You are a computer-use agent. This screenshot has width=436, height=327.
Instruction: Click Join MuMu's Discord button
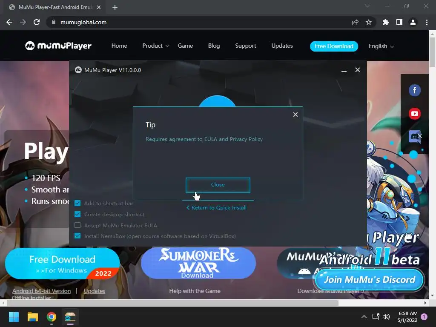369,279
